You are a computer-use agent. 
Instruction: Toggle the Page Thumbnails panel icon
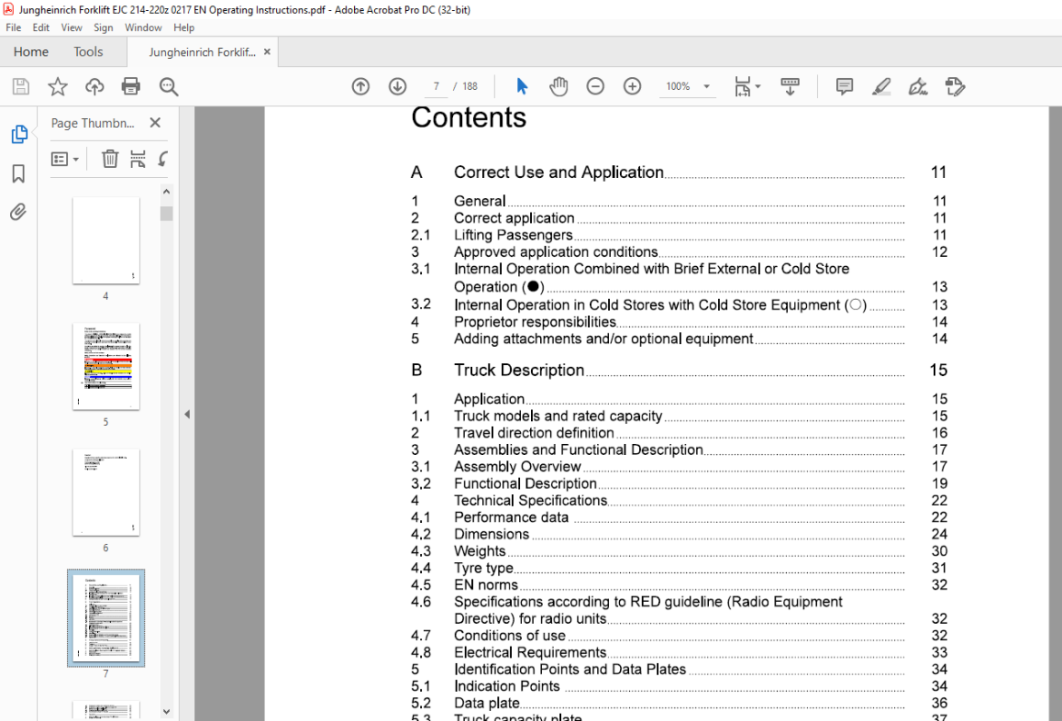click(x=19, y=134)
